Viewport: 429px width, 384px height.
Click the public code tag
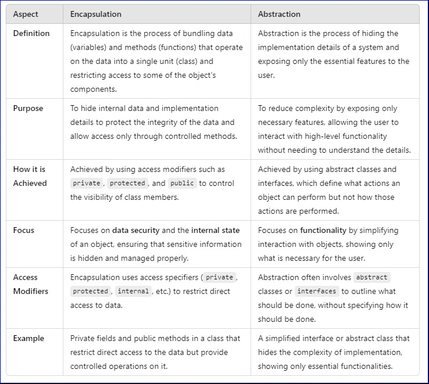(182, 183)
